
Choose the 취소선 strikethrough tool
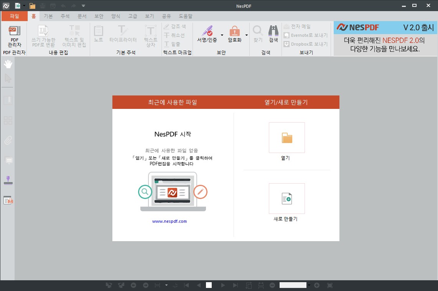174,35
